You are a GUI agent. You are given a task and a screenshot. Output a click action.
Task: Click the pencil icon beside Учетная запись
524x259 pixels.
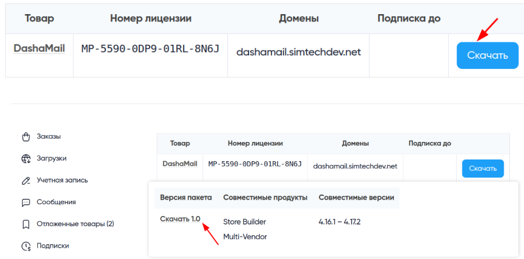point(26,180)
